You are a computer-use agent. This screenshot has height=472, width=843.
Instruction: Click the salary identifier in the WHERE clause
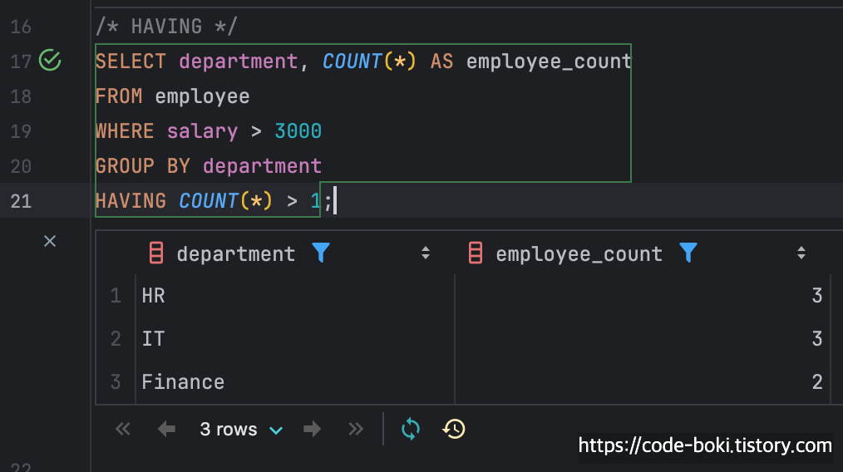(x=202, y=131)
